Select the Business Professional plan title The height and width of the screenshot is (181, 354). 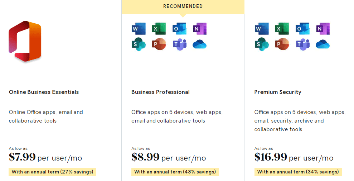click(160, 92)
